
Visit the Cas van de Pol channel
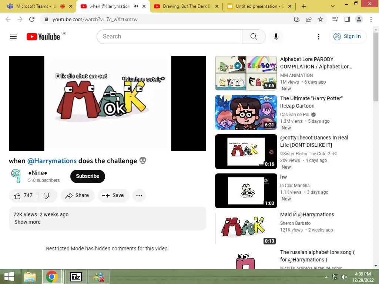295,115
